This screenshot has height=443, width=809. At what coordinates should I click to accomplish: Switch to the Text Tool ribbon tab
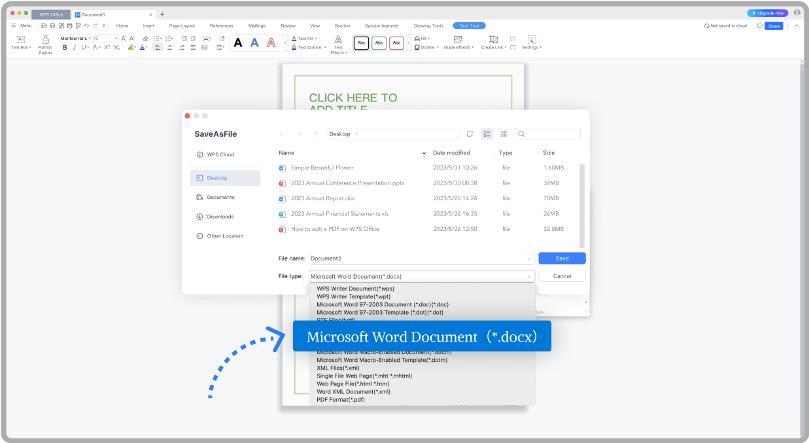pyautogui.click(x=469, y=26)
